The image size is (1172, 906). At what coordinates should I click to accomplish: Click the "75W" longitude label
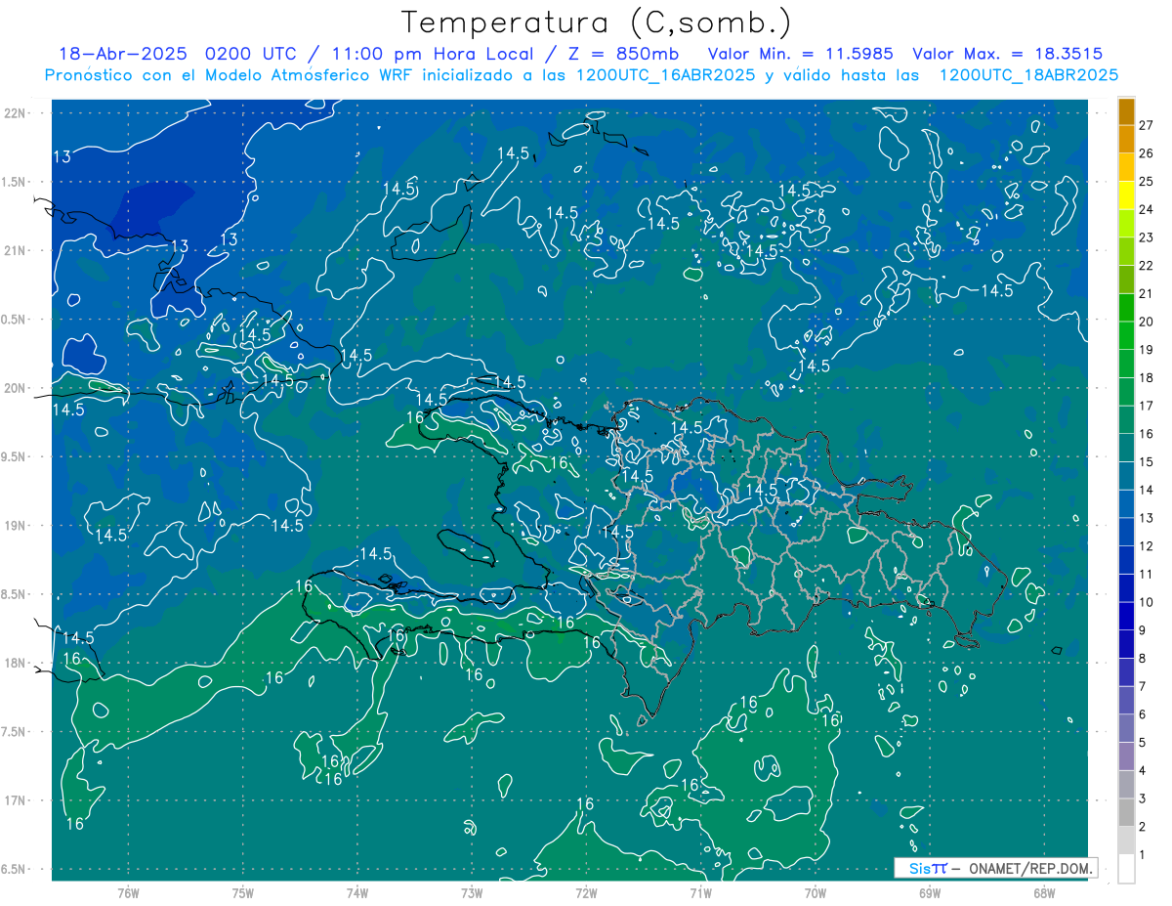pos(242,893)
